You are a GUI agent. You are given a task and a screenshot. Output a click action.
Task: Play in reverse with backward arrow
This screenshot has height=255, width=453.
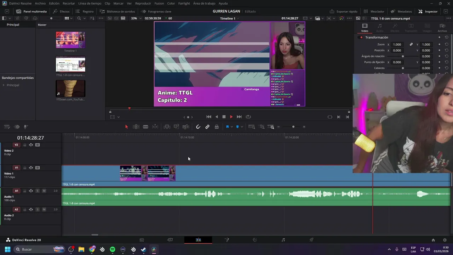tap(217, 117)
